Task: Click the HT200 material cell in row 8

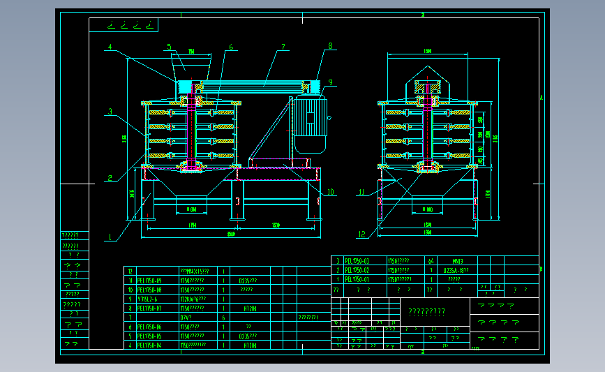Action: (x=250, y=308)
